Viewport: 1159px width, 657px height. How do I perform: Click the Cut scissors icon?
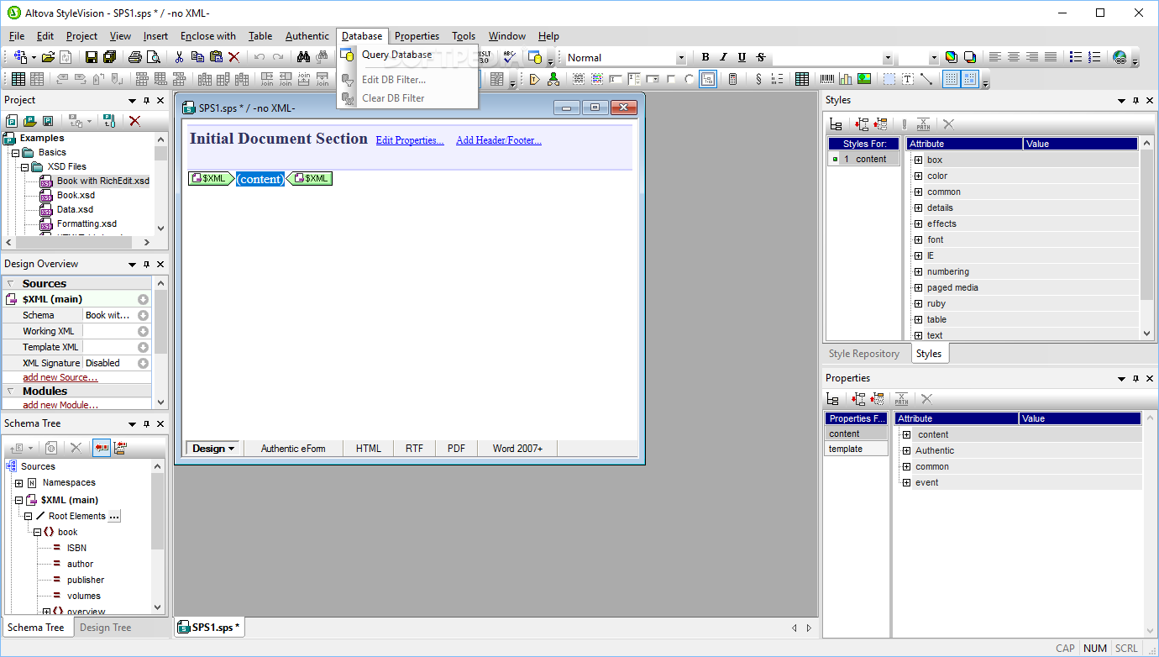point(179,57)
